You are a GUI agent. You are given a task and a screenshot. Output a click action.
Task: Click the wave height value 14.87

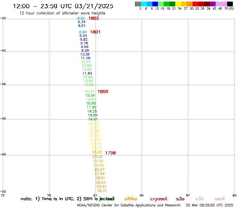91,100
